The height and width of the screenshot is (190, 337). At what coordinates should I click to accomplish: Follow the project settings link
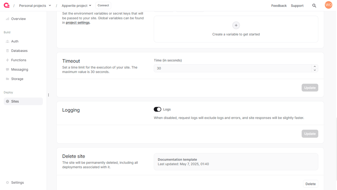pos(78,23)
